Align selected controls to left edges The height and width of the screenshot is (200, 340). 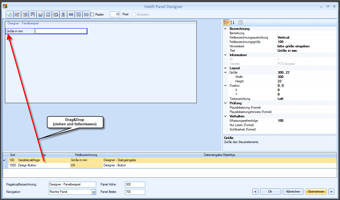(x=17, y=15)
